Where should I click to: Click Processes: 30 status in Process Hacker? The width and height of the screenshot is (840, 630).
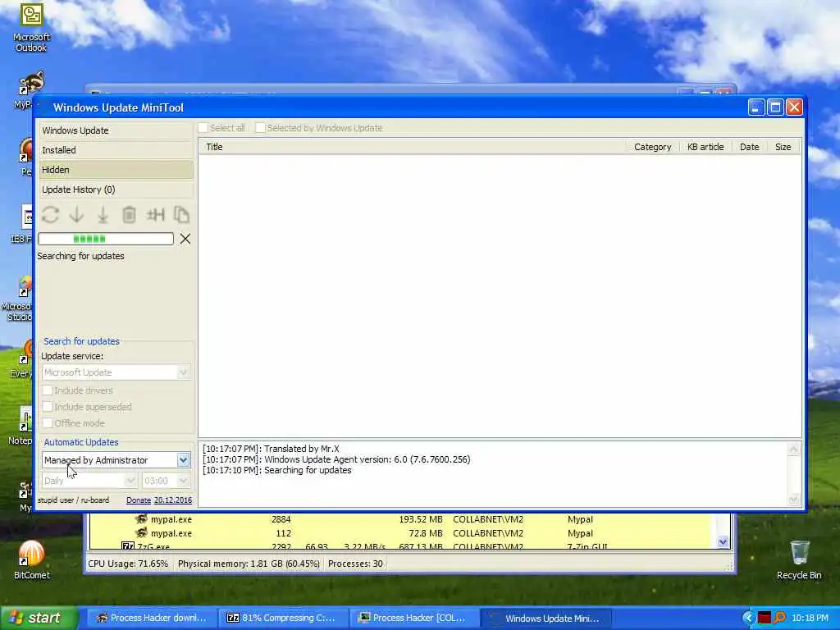355,564
